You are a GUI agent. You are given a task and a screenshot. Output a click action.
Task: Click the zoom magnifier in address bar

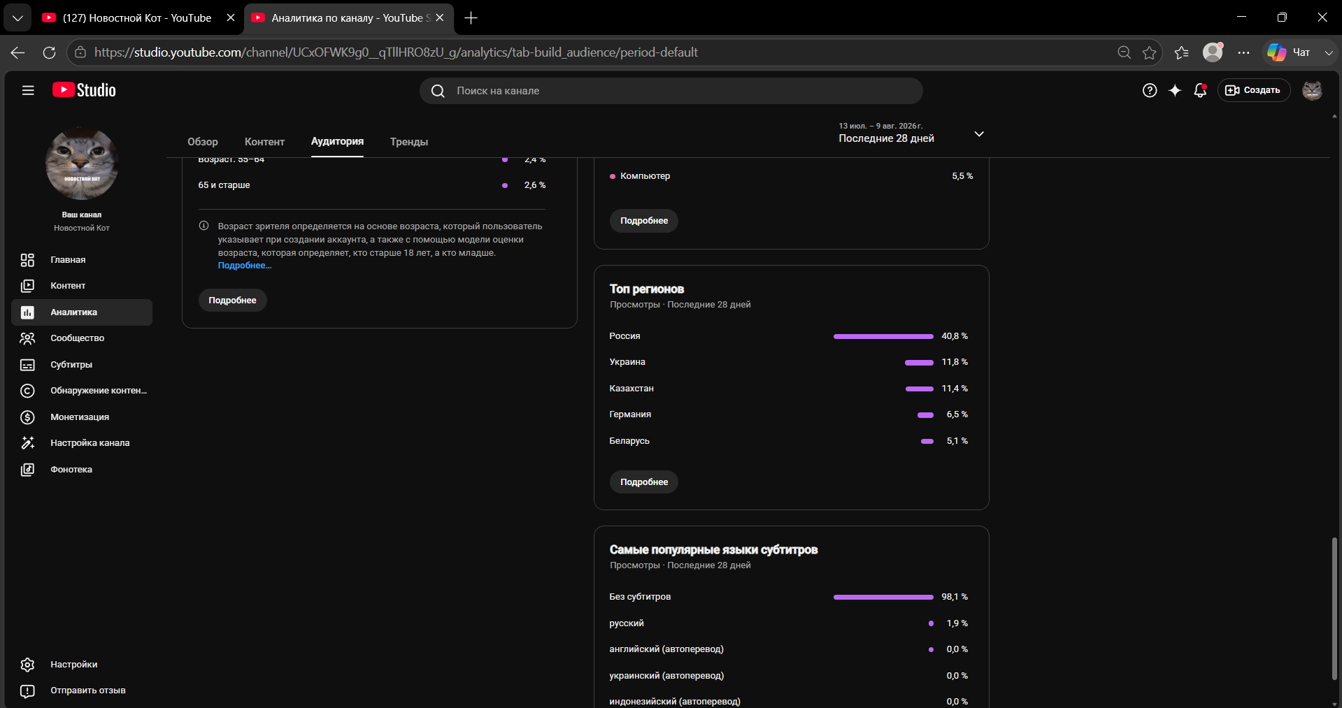(x=1124, y=52)
